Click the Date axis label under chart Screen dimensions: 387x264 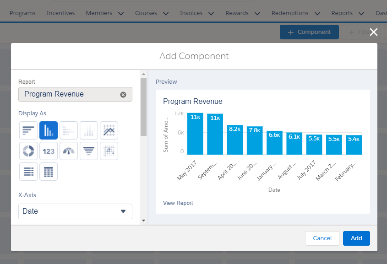(x=274, y=190)
